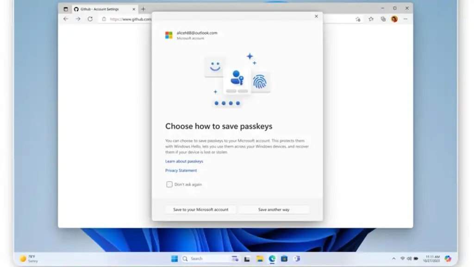Click the aliceh88@outlook.com account text
Viewport: 474px width, 267px height.
click(197, 33)
